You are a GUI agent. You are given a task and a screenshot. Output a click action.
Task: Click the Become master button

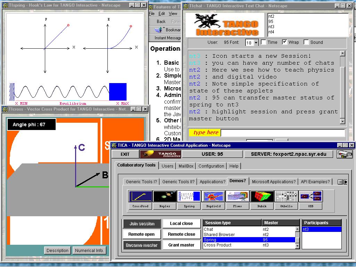[142, 245]
